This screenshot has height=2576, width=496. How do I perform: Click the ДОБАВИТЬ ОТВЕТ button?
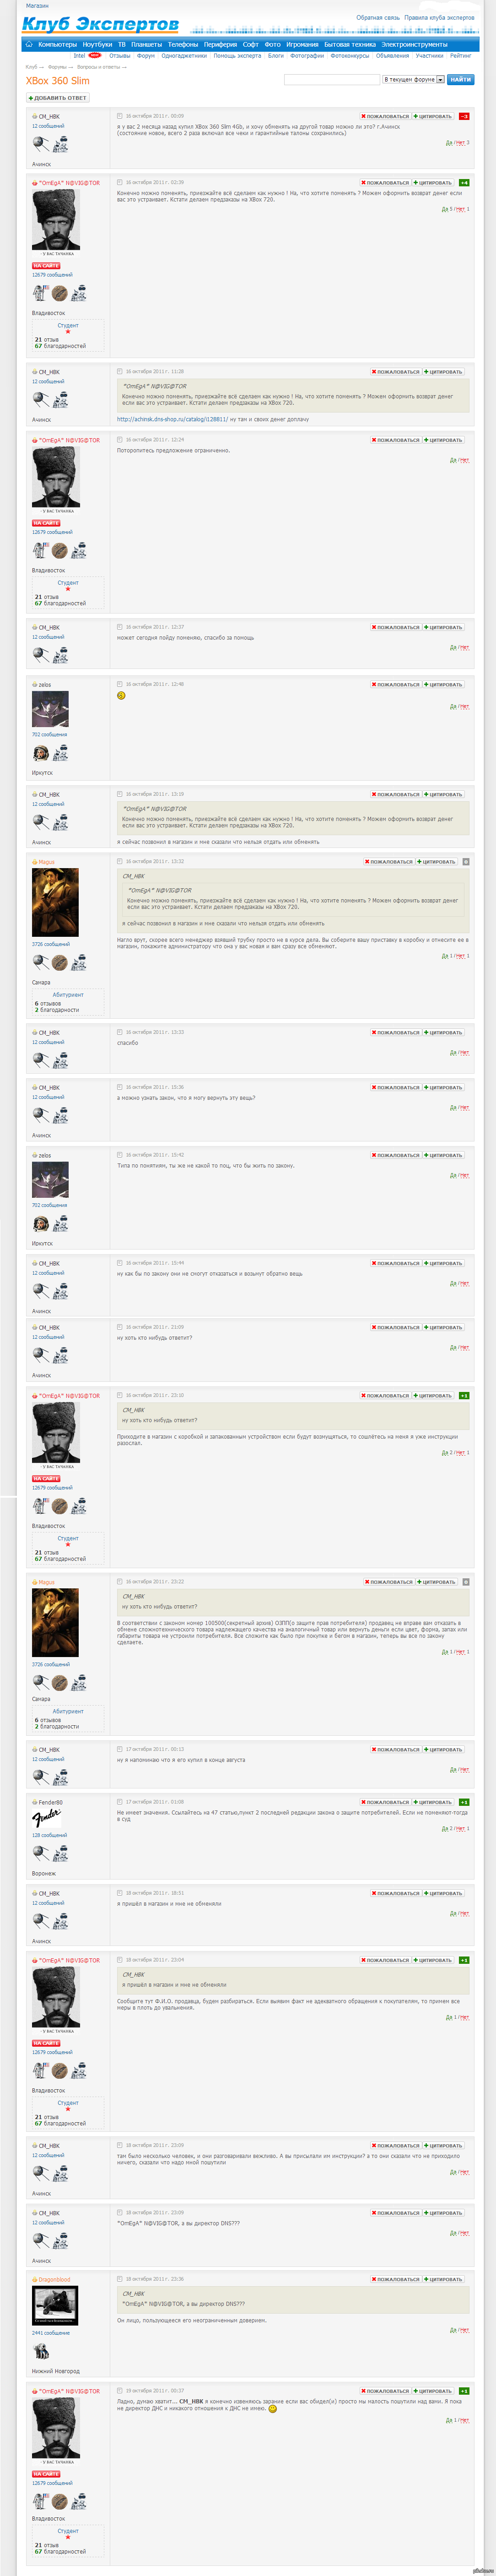coord(58,98)
